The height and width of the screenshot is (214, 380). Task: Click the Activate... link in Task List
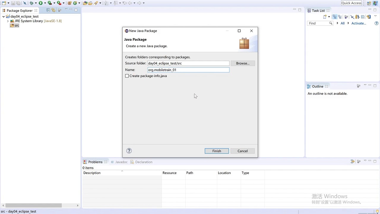click(359, 23)
